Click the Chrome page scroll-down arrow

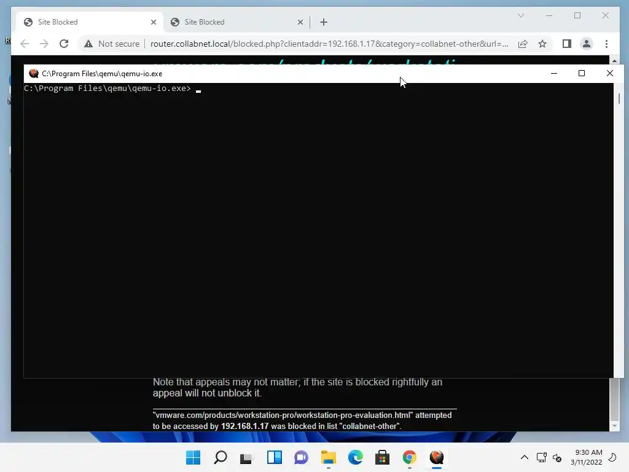614,426
